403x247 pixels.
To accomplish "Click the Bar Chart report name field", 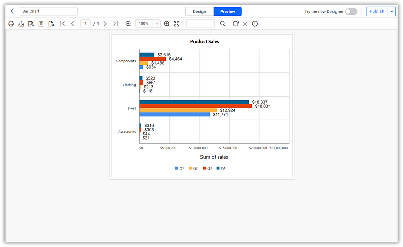I will coord(48,11).
